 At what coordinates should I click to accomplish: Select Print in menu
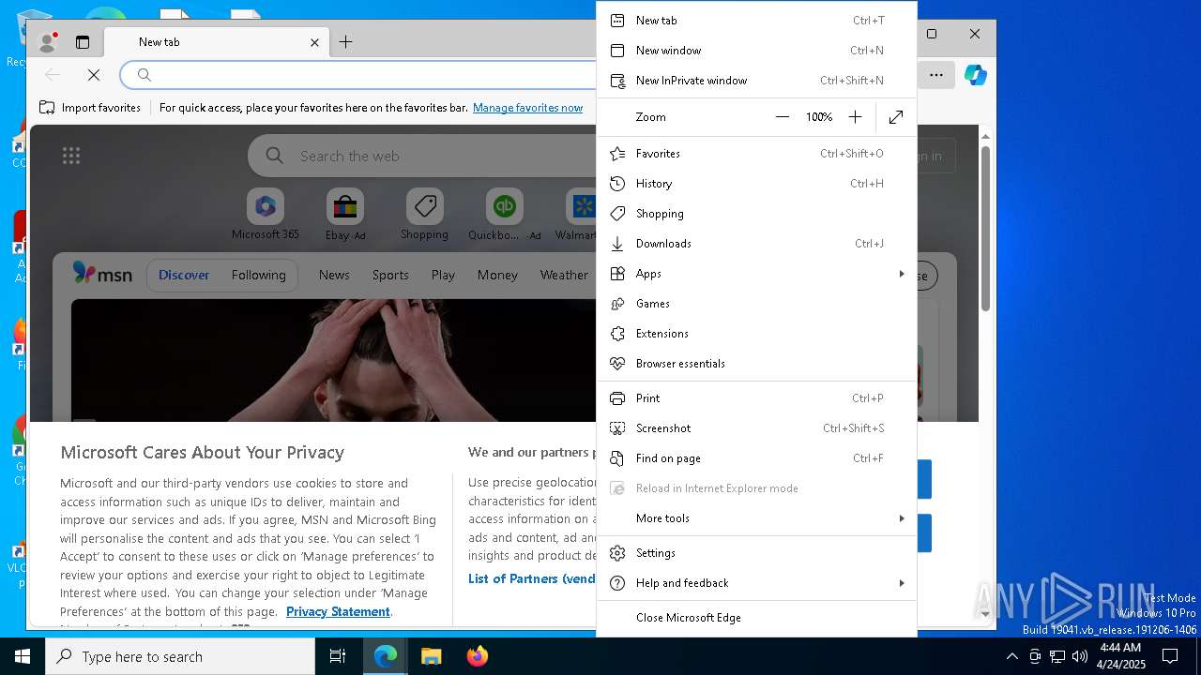coord(756,398)
